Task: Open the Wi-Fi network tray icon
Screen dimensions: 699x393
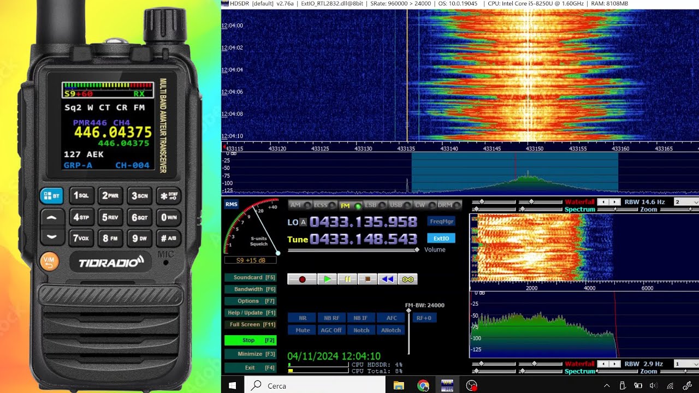Action: click(670, 385)
